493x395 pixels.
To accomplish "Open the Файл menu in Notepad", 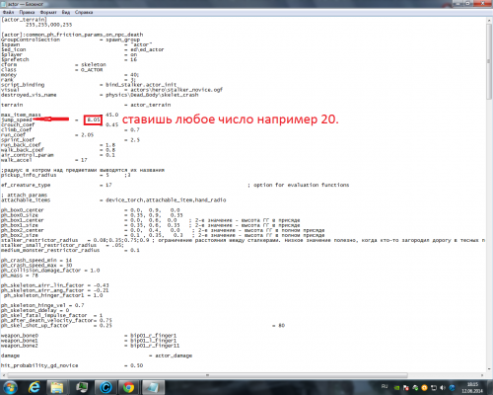I will click(x=8, y=12).
